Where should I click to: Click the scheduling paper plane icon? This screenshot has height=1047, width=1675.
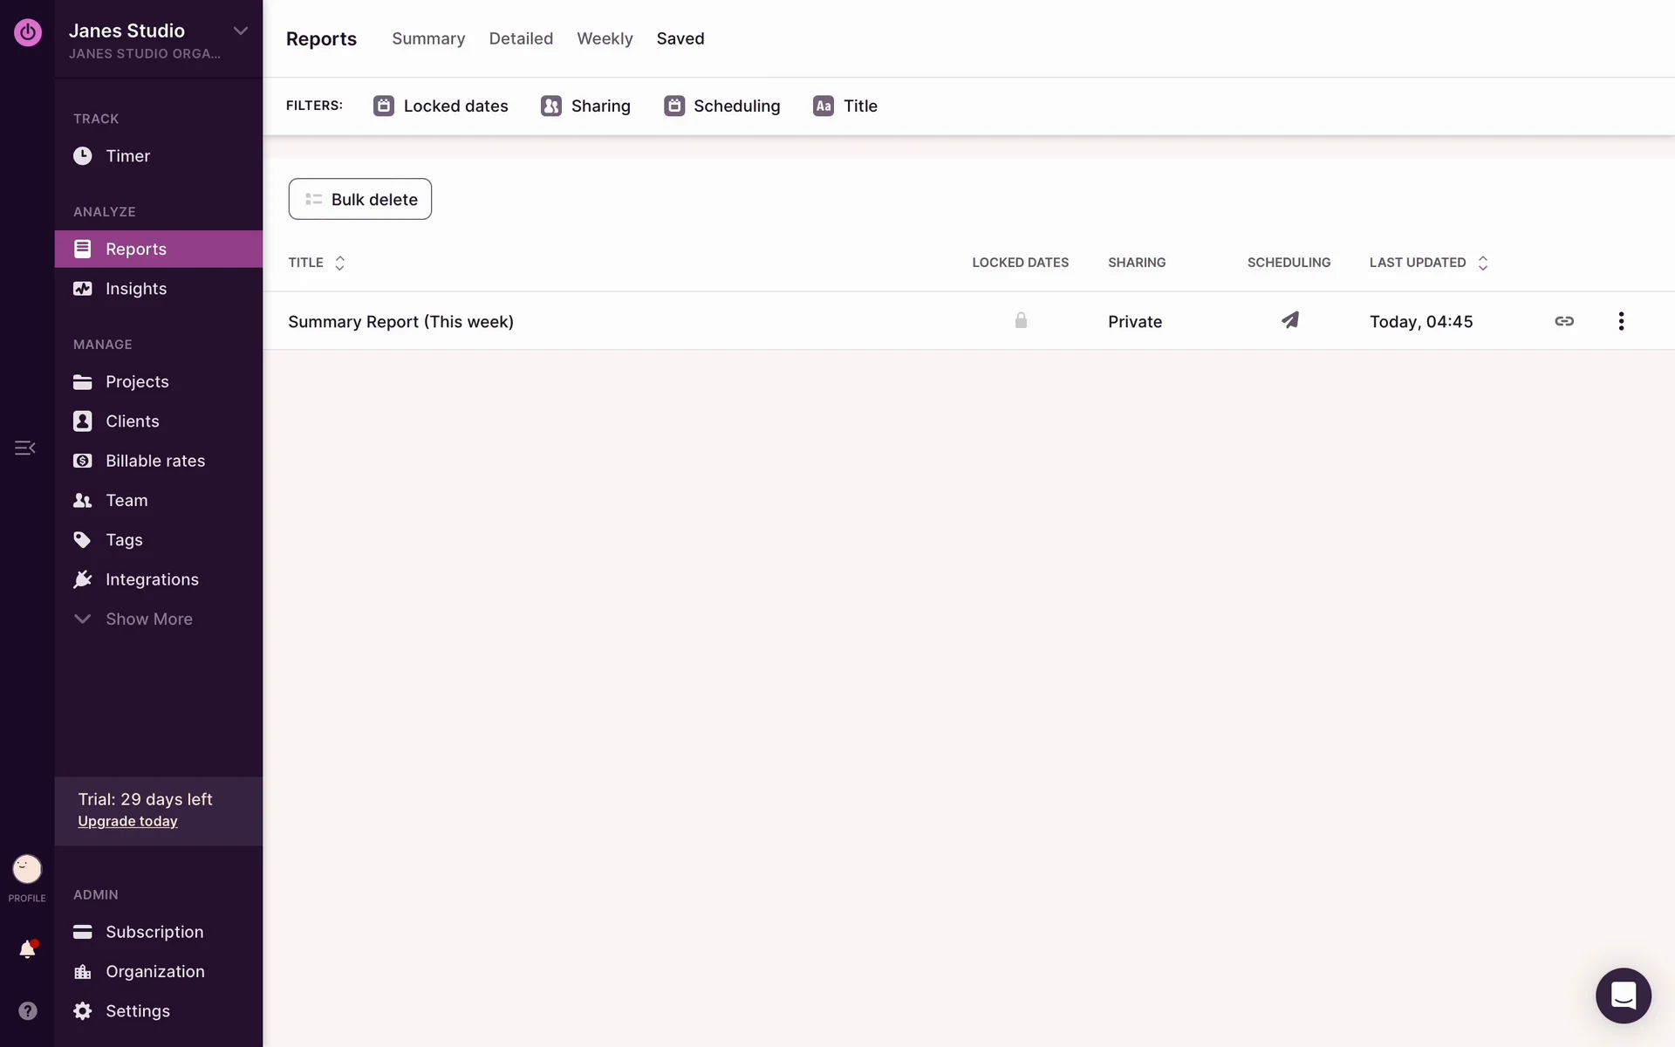(1289, 320)
